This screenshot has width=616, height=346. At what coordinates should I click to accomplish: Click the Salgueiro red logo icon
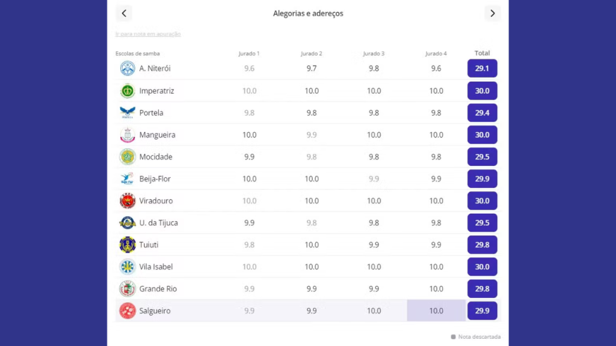tap(128, 311)
